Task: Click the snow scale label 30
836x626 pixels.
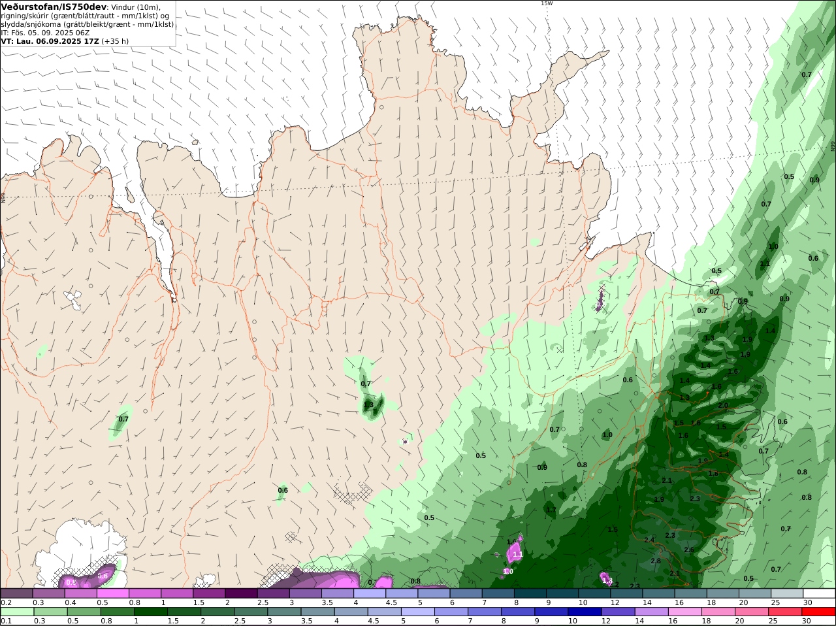Action: tap(808, 602)
